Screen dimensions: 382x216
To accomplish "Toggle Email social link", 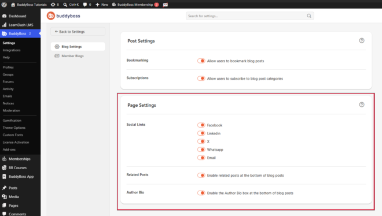I will click(x=201, y=158).
